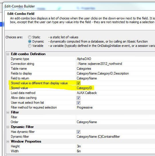
Task: Edit the Dynamic filter expression value
Action: pyautogui.click(x=116, y=137)
